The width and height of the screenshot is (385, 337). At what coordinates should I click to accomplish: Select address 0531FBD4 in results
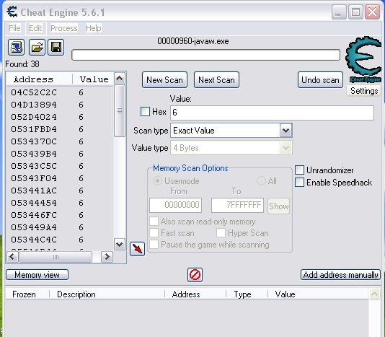(x=34, y=129)
